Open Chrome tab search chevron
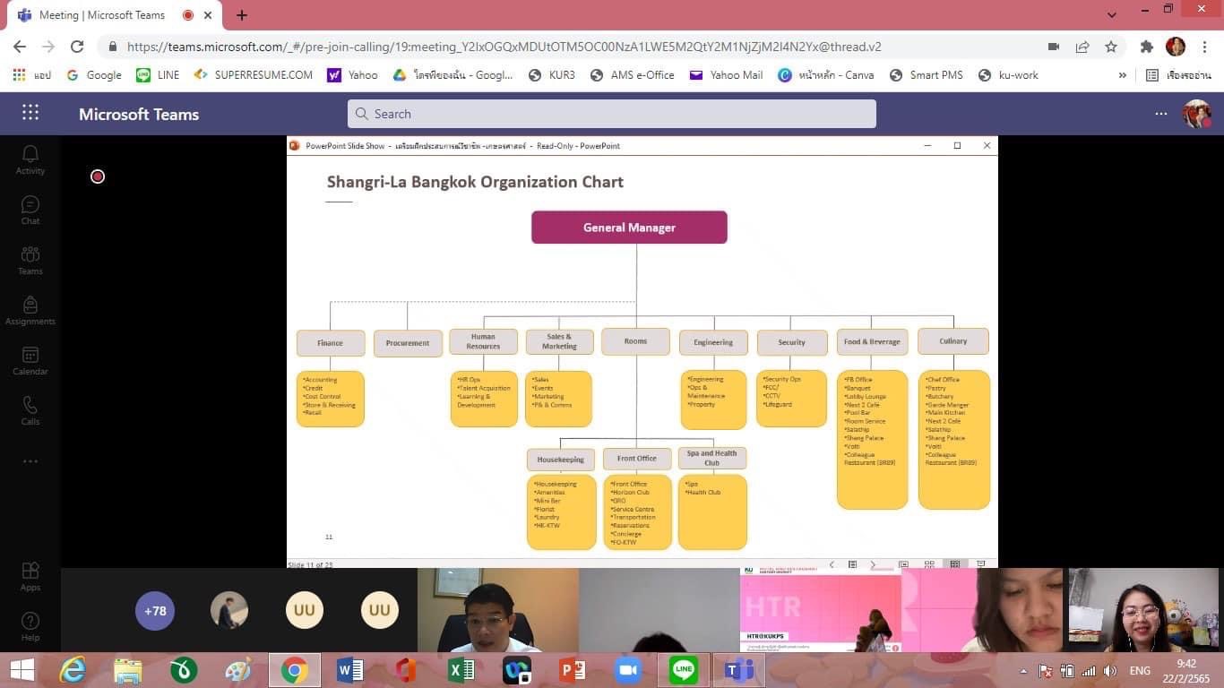1224x688 pixels. 1111,15
